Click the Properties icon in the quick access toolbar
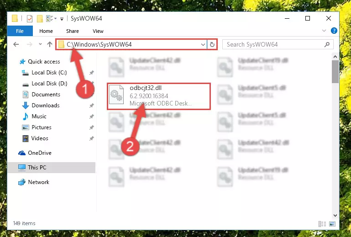 coord(30,19)
